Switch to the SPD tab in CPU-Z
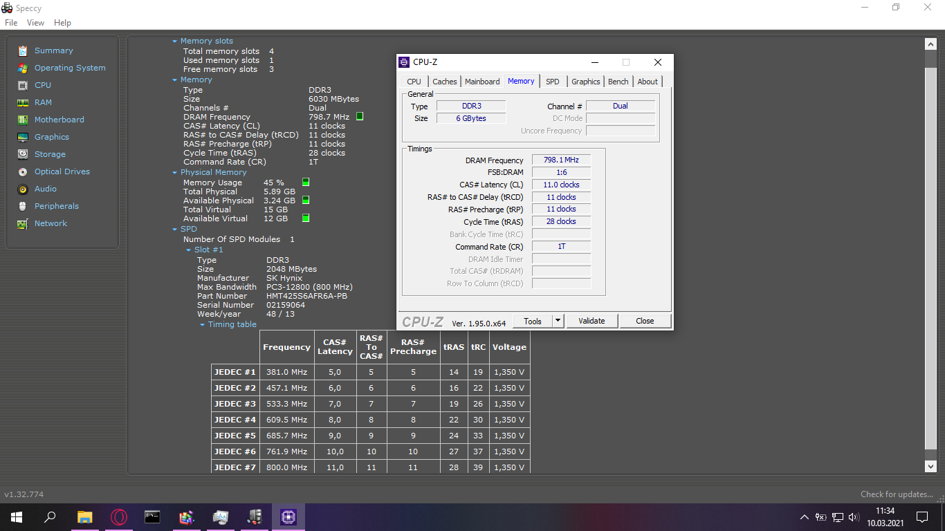The height and width of the screenshot is (531, 945). 552,82
